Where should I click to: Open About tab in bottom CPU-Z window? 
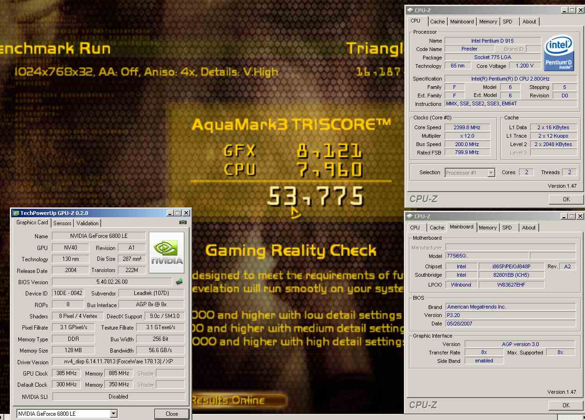(529, 228)
